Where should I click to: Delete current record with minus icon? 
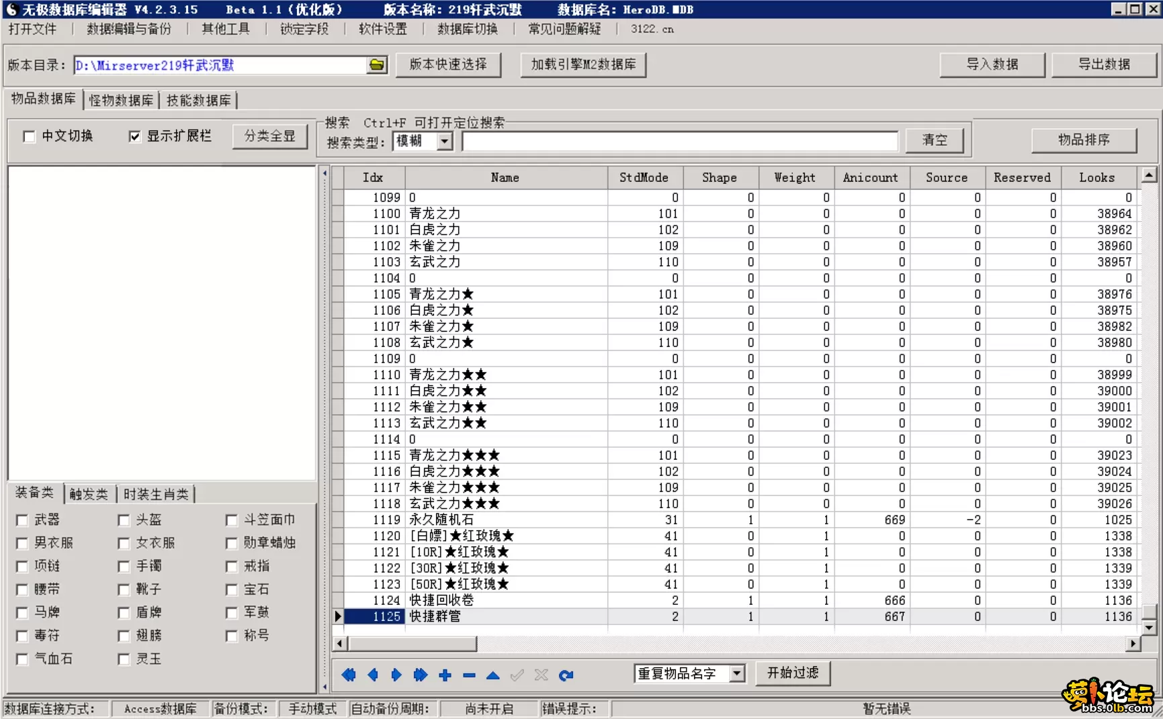[469, 675]
